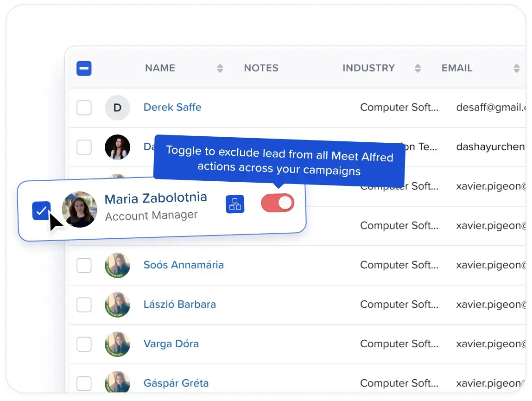The height and width of the screenshot is (401, 532).
Task: Click the NAME column header
Action: [160, 68]
